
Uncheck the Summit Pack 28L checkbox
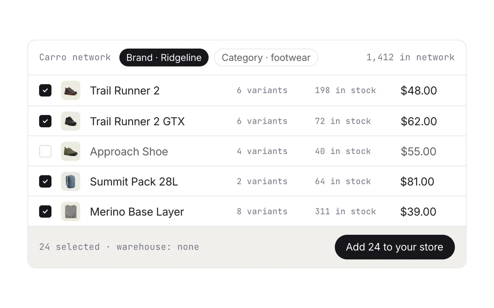tap(45, 181)
